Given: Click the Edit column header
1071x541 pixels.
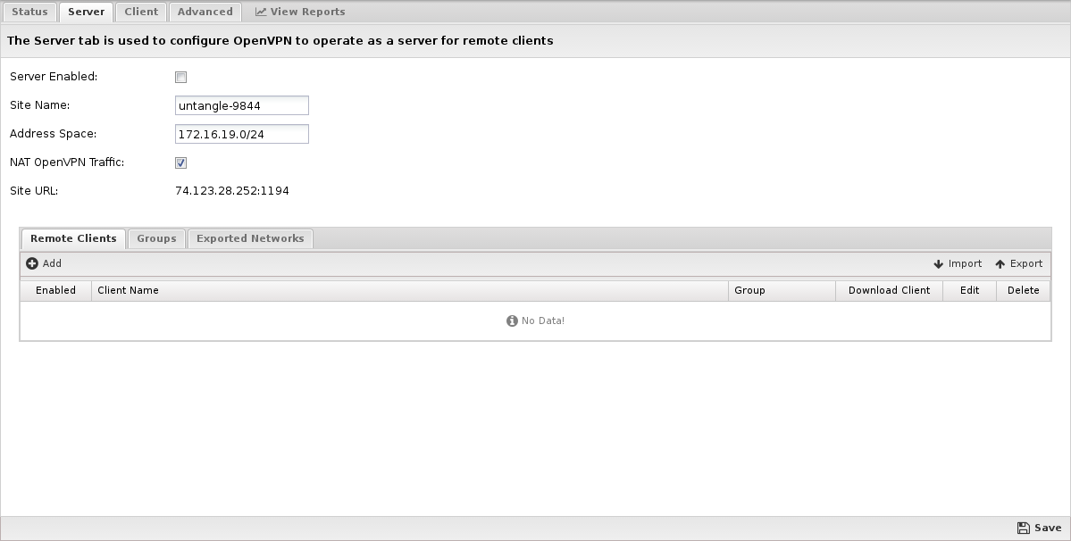Looking at the screenshot, I should (970, 291).
